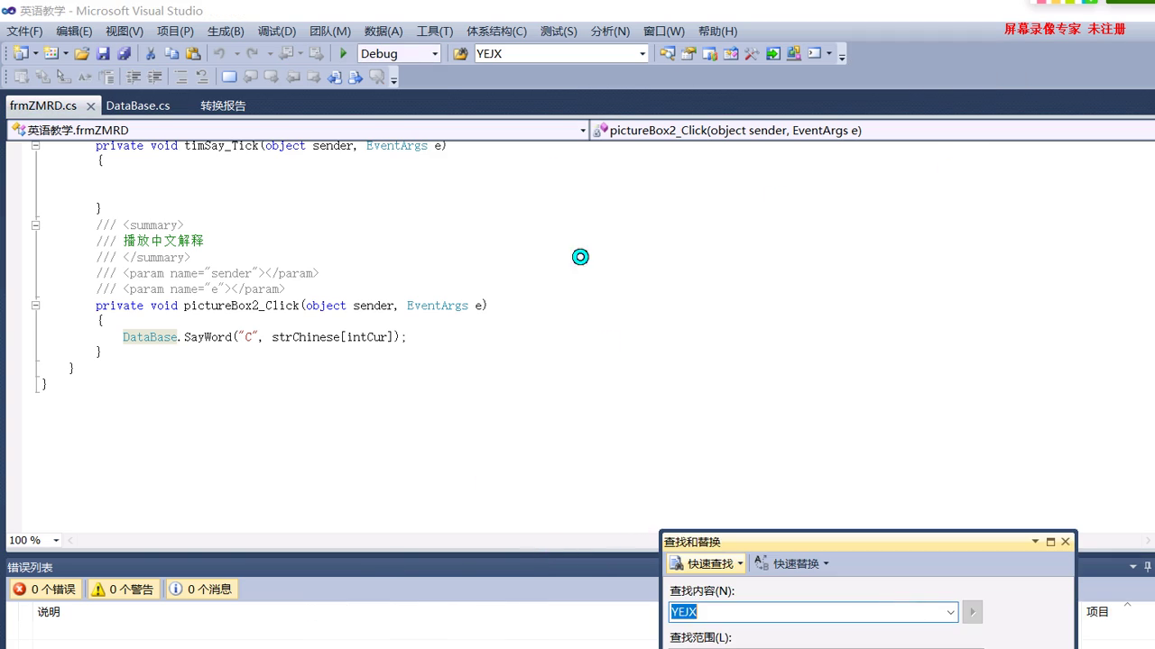
Task: Click the New Project toolbar icon
Action: 21,53
